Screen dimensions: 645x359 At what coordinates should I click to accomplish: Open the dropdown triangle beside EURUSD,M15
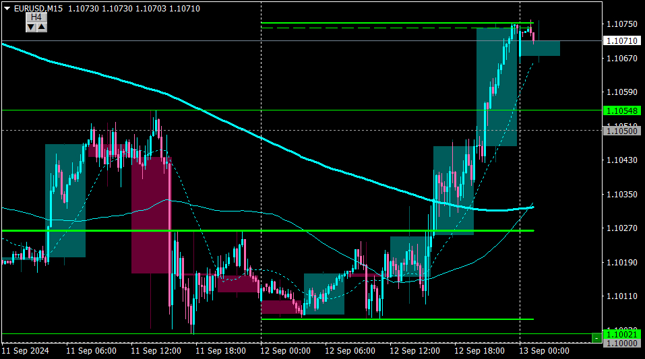7,9
